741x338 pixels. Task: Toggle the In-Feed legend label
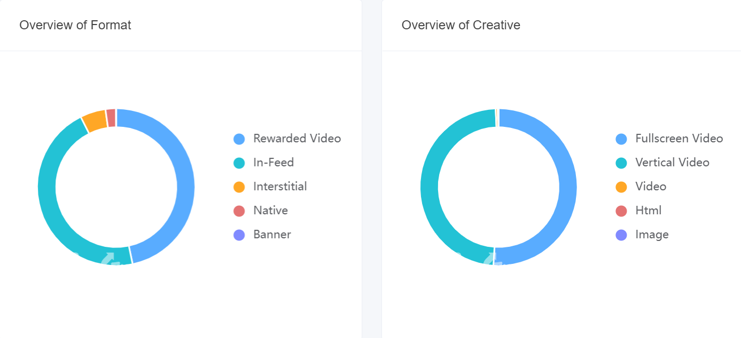coord(273,163)
